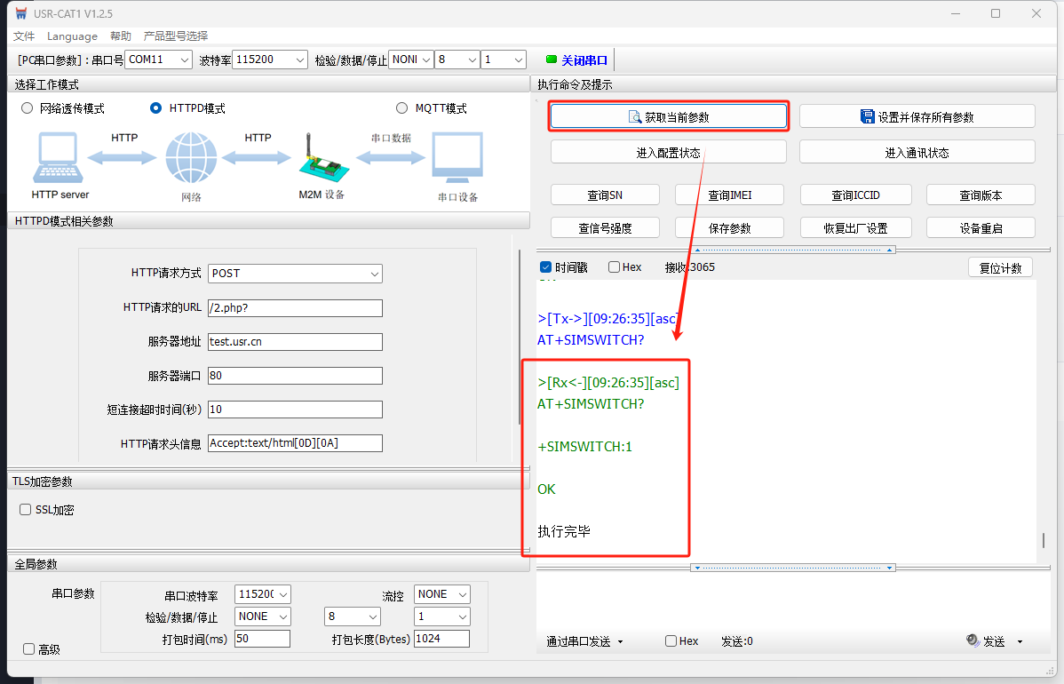The height and width of the screenshot is (684, 1064).
Task: Open 通过串口发送 dropdown arrow
Action: (x=620, y=642)
